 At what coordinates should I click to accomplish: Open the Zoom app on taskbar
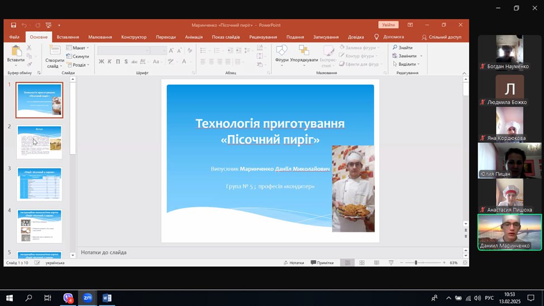coord(87,298)
